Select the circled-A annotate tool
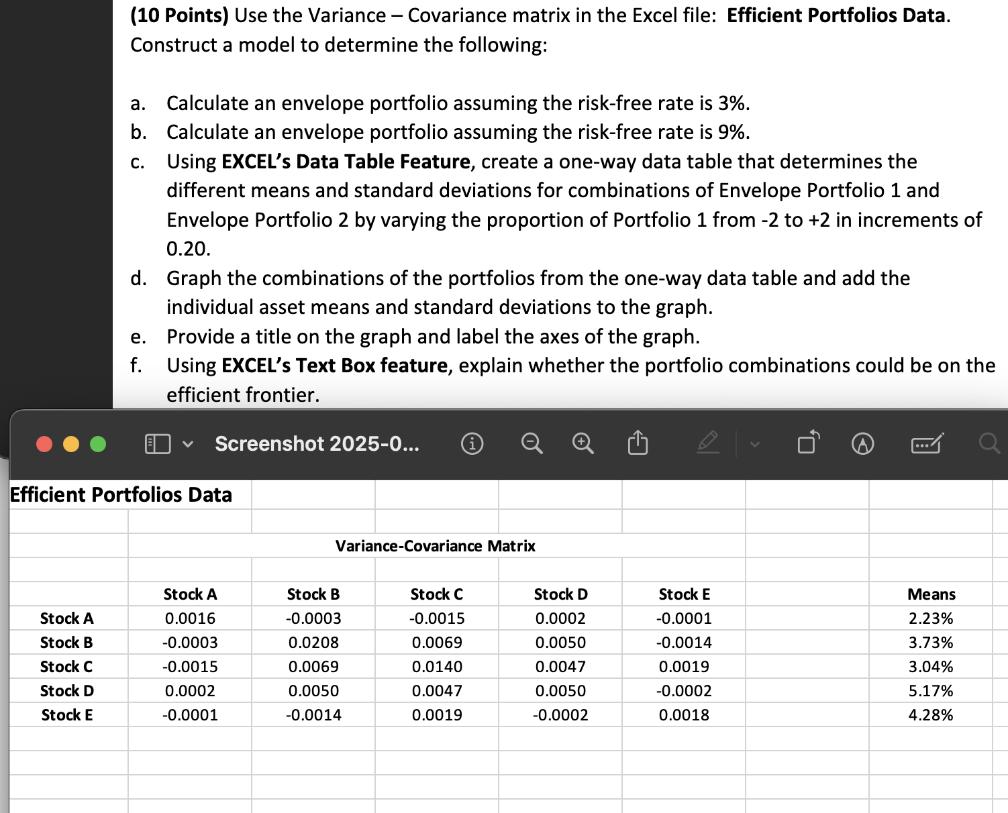 (x=862, y=443)
